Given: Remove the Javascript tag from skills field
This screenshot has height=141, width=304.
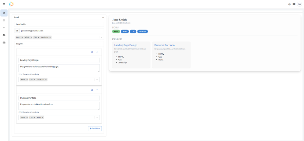Looking at the screenshot, I should coord(50,37).
